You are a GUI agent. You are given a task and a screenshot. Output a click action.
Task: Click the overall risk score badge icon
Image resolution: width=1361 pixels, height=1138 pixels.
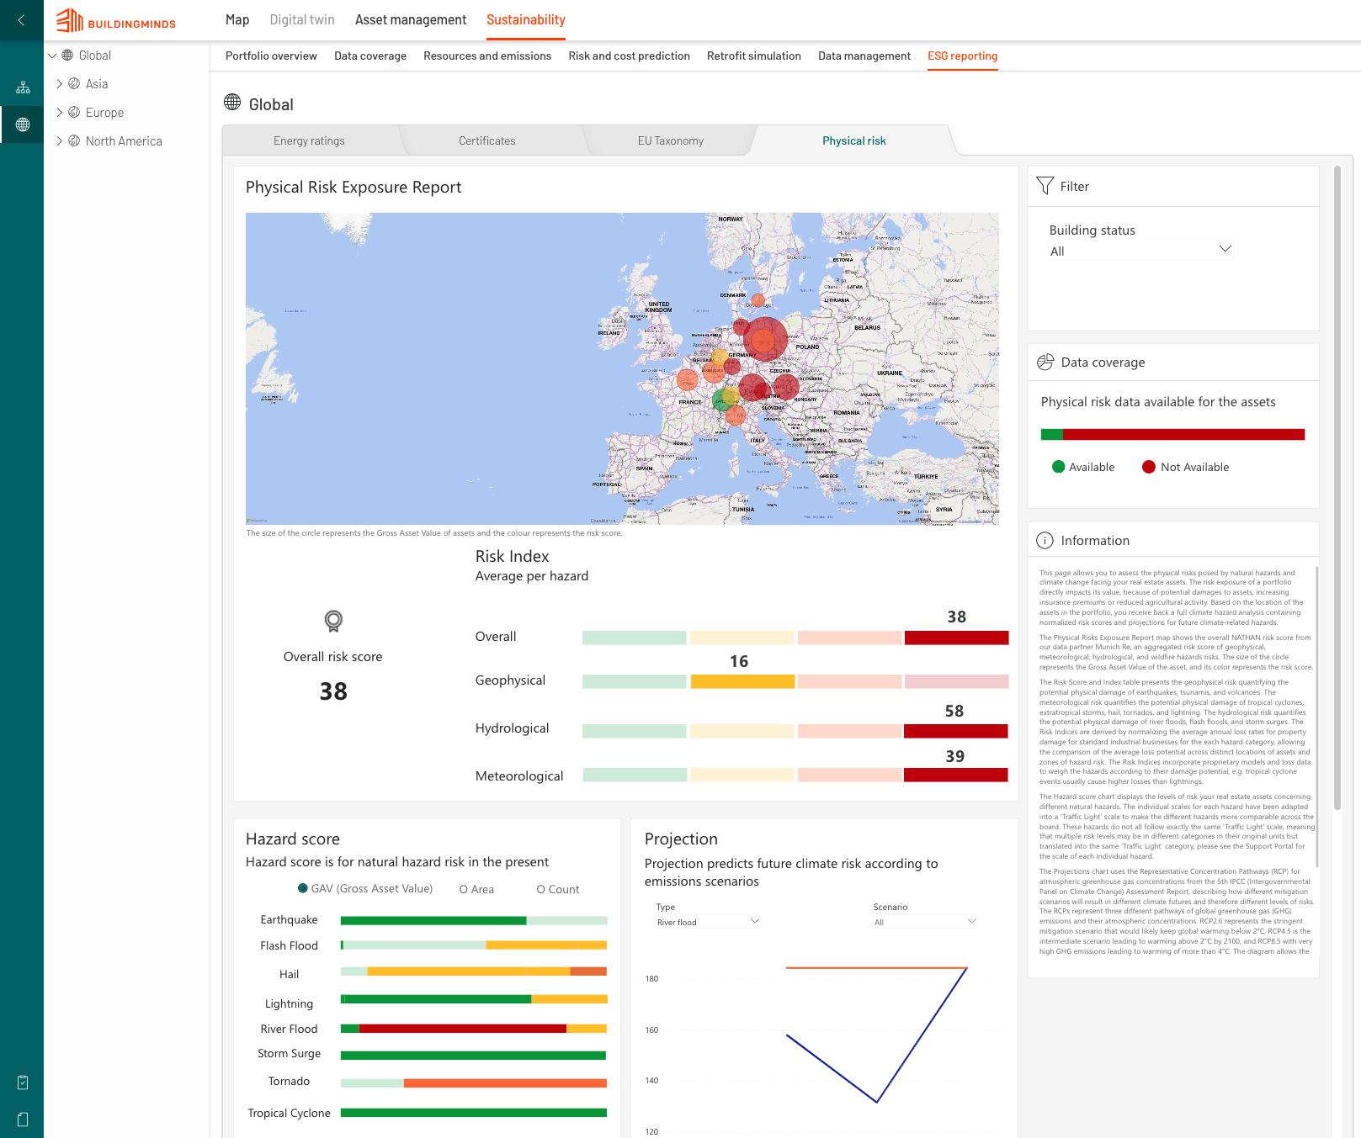[333, 622]
